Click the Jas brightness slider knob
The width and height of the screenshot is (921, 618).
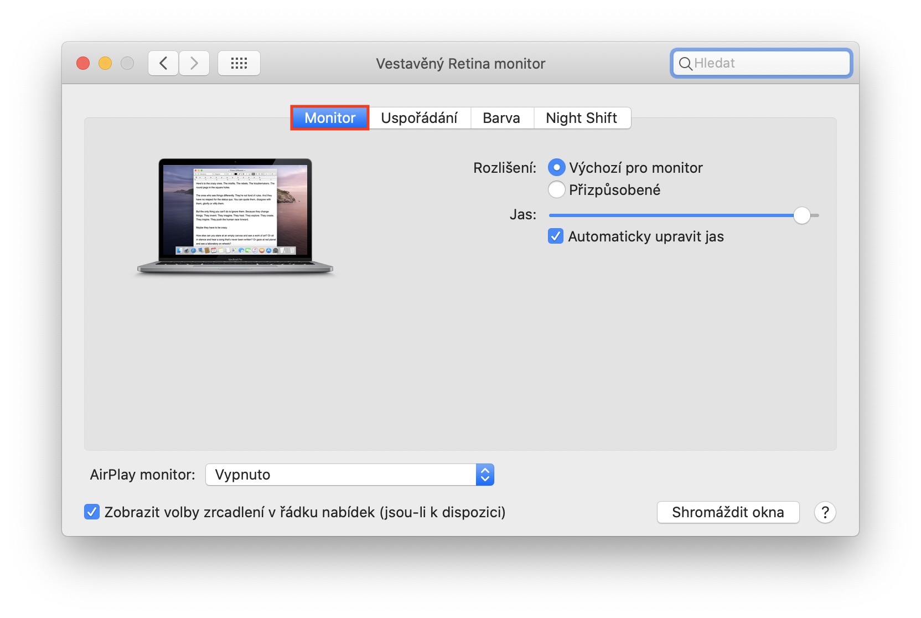pyautogui.click(x=801, y=215)
